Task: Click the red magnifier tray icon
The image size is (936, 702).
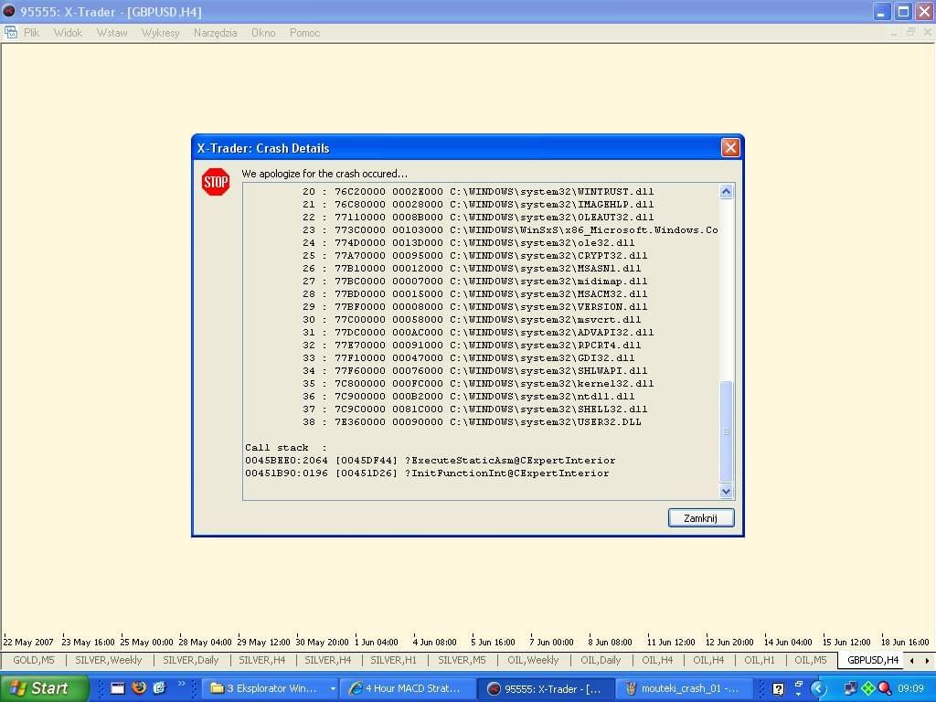Action: click(884, 689)
